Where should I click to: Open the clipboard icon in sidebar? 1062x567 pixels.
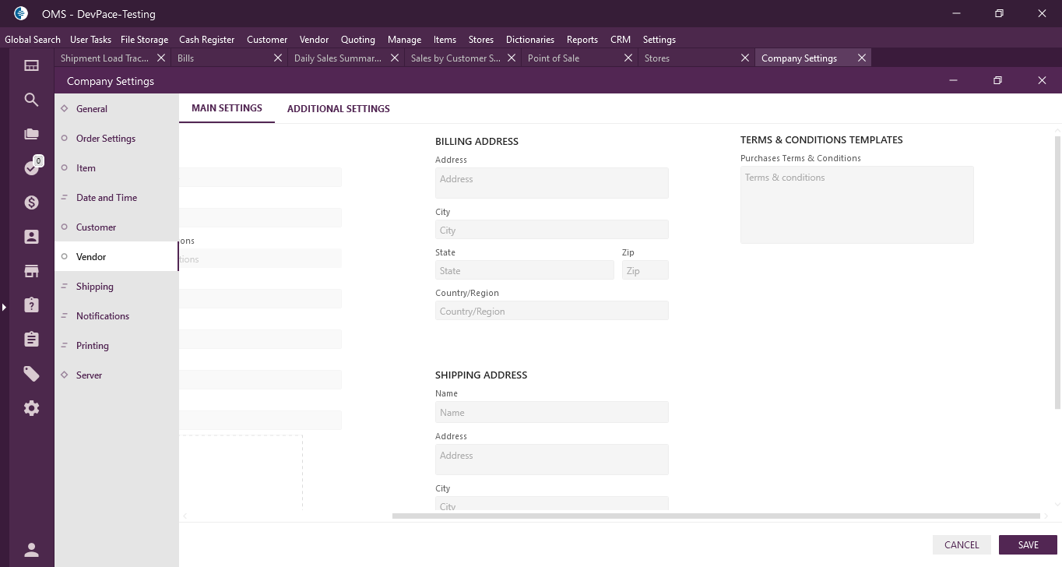(x=31, y=340)
